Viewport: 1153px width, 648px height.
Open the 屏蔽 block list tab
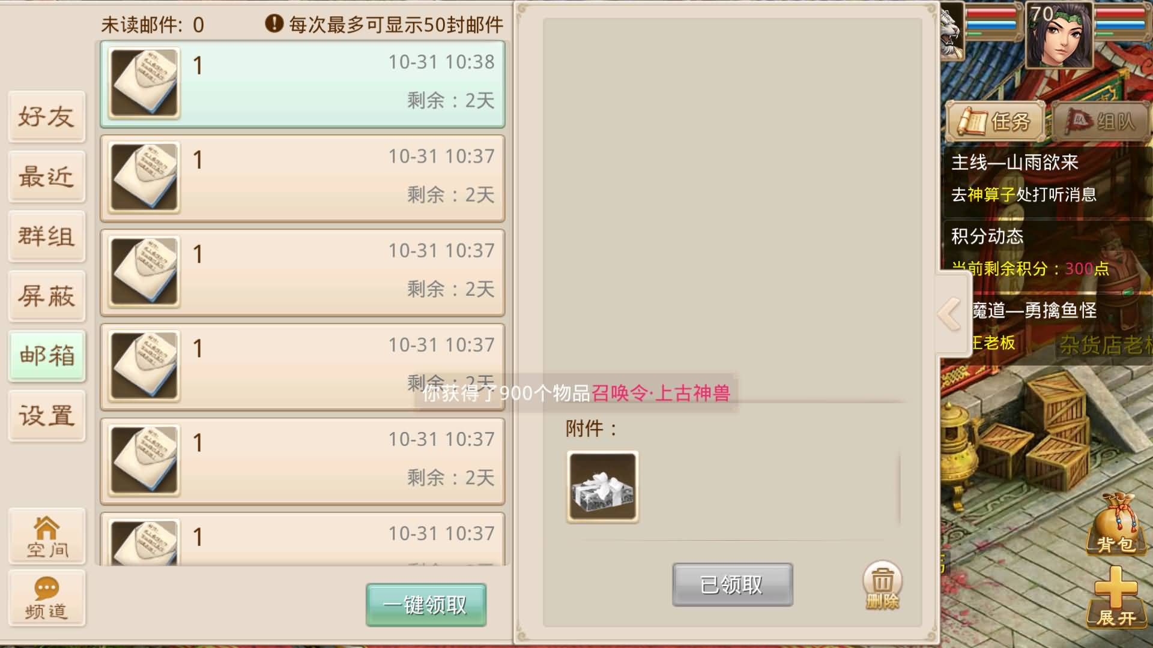[x=47, y=296]
